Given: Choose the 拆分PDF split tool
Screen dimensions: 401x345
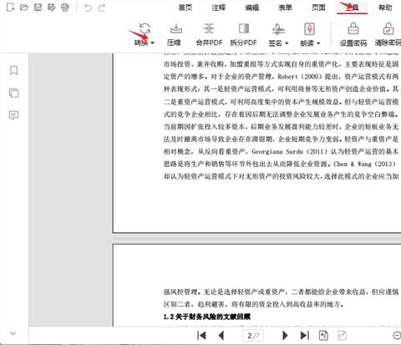Looking at the screenshot, I should click(x=243, y=35).
